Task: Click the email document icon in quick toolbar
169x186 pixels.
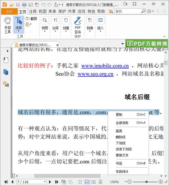Action: pyautogui.click(x=31, y=5)
